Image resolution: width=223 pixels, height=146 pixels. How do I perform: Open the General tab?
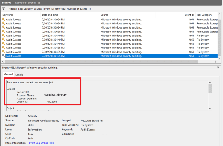(x=9, y=74)
